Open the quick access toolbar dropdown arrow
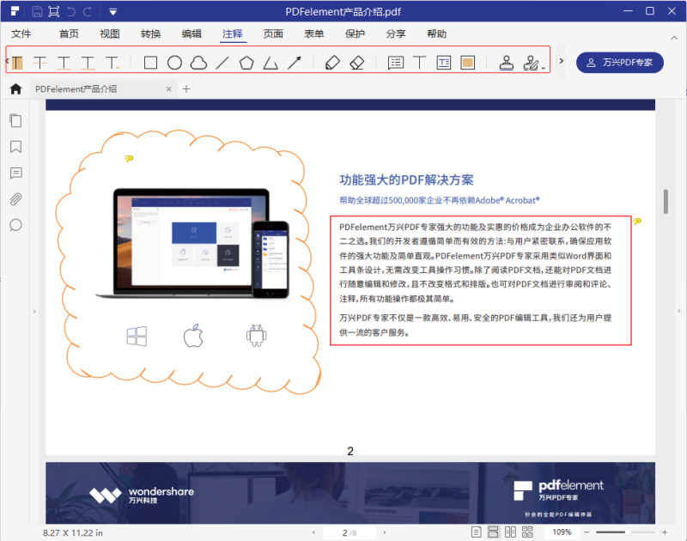Image resolution: width=687 pixels, height=541 pixels. [112, 11]
